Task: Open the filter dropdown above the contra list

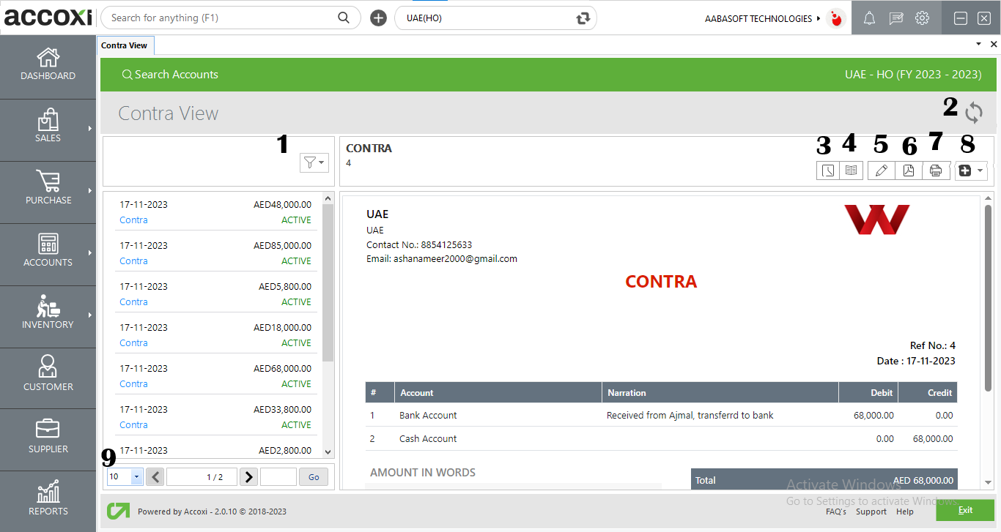Action: click(x=314, y=162)
